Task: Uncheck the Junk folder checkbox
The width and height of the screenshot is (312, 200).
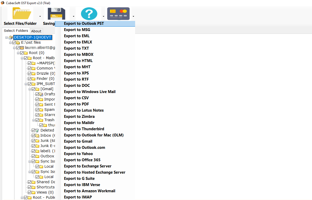Action: point(34,141)
